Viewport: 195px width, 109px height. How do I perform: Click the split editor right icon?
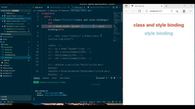[117, 7]
